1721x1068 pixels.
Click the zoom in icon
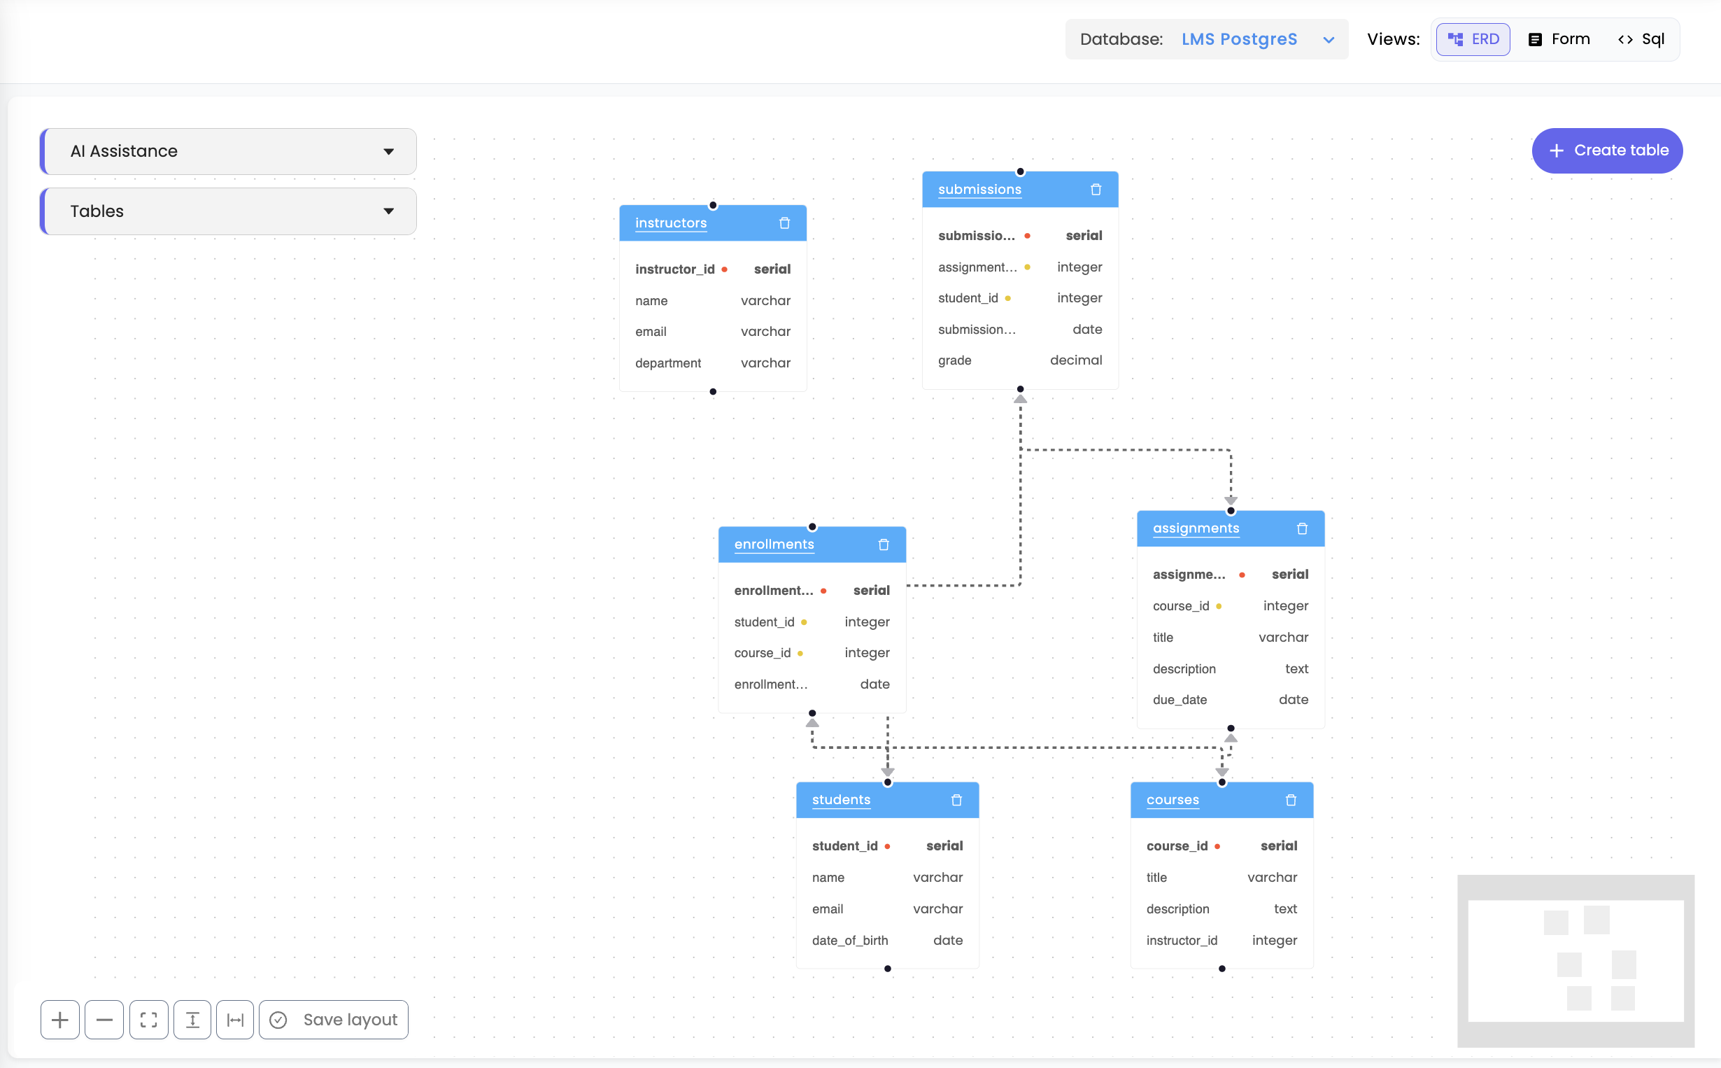pyautogui.click(x=59, y=1019)
